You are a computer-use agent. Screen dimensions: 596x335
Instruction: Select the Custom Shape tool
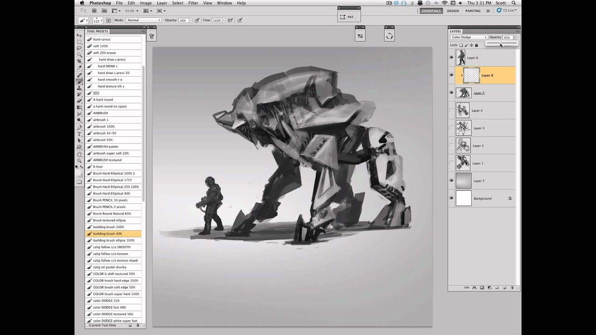tap(79, 147)
